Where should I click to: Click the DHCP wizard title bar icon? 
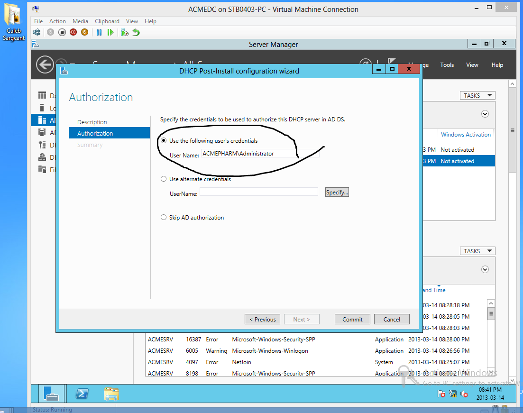[x=64, y=71]
